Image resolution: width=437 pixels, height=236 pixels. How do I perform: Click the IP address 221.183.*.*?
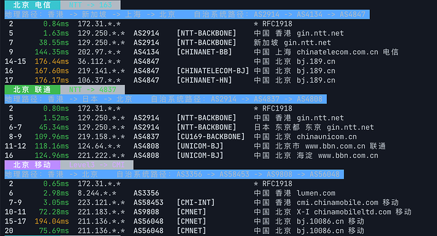point(101,212)
